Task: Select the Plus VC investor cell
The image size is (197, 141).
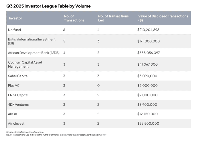Action: (x=14, y=85)
